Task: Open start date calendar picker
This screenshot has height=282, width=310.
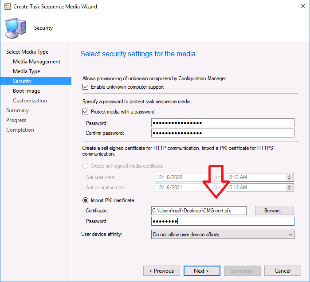Action: pyautogui.click(x=216, y=177)
